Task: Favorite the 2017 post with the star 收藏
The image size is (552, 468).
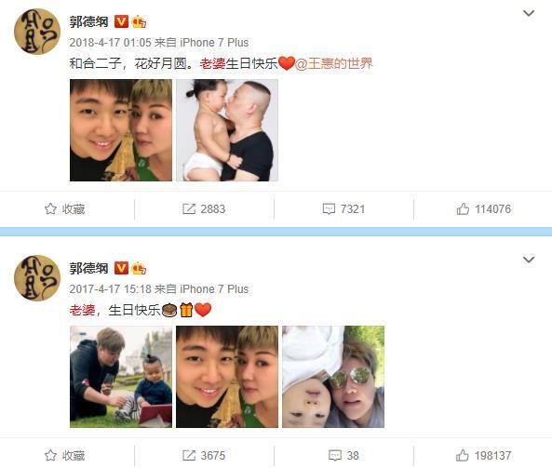Action: coord(65,456)
